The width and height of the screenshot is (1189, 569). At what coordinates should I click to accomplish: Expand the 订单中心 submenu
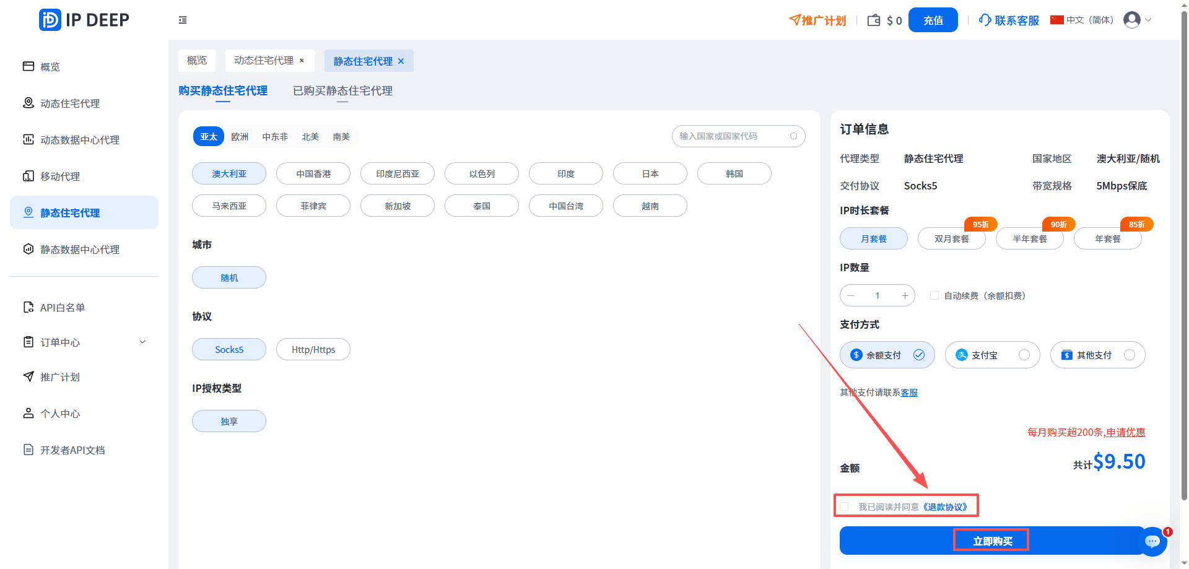click(x=59, y=342)
